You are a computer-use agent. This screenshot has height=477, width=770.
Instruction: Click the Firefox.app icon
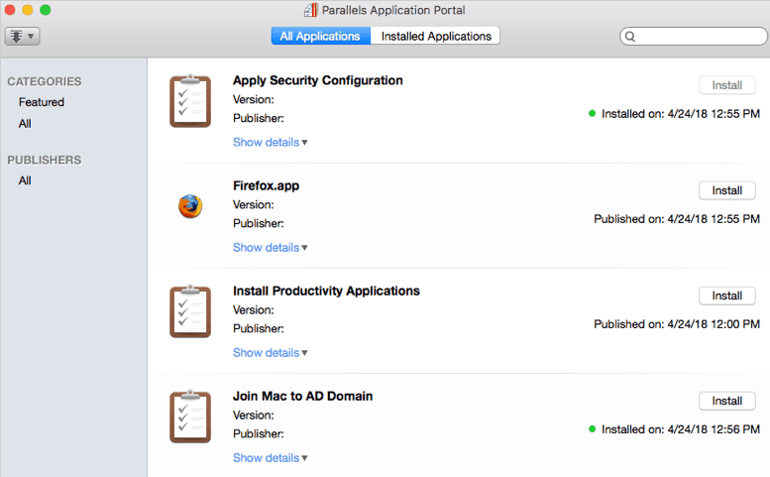(x=190, y=206)
